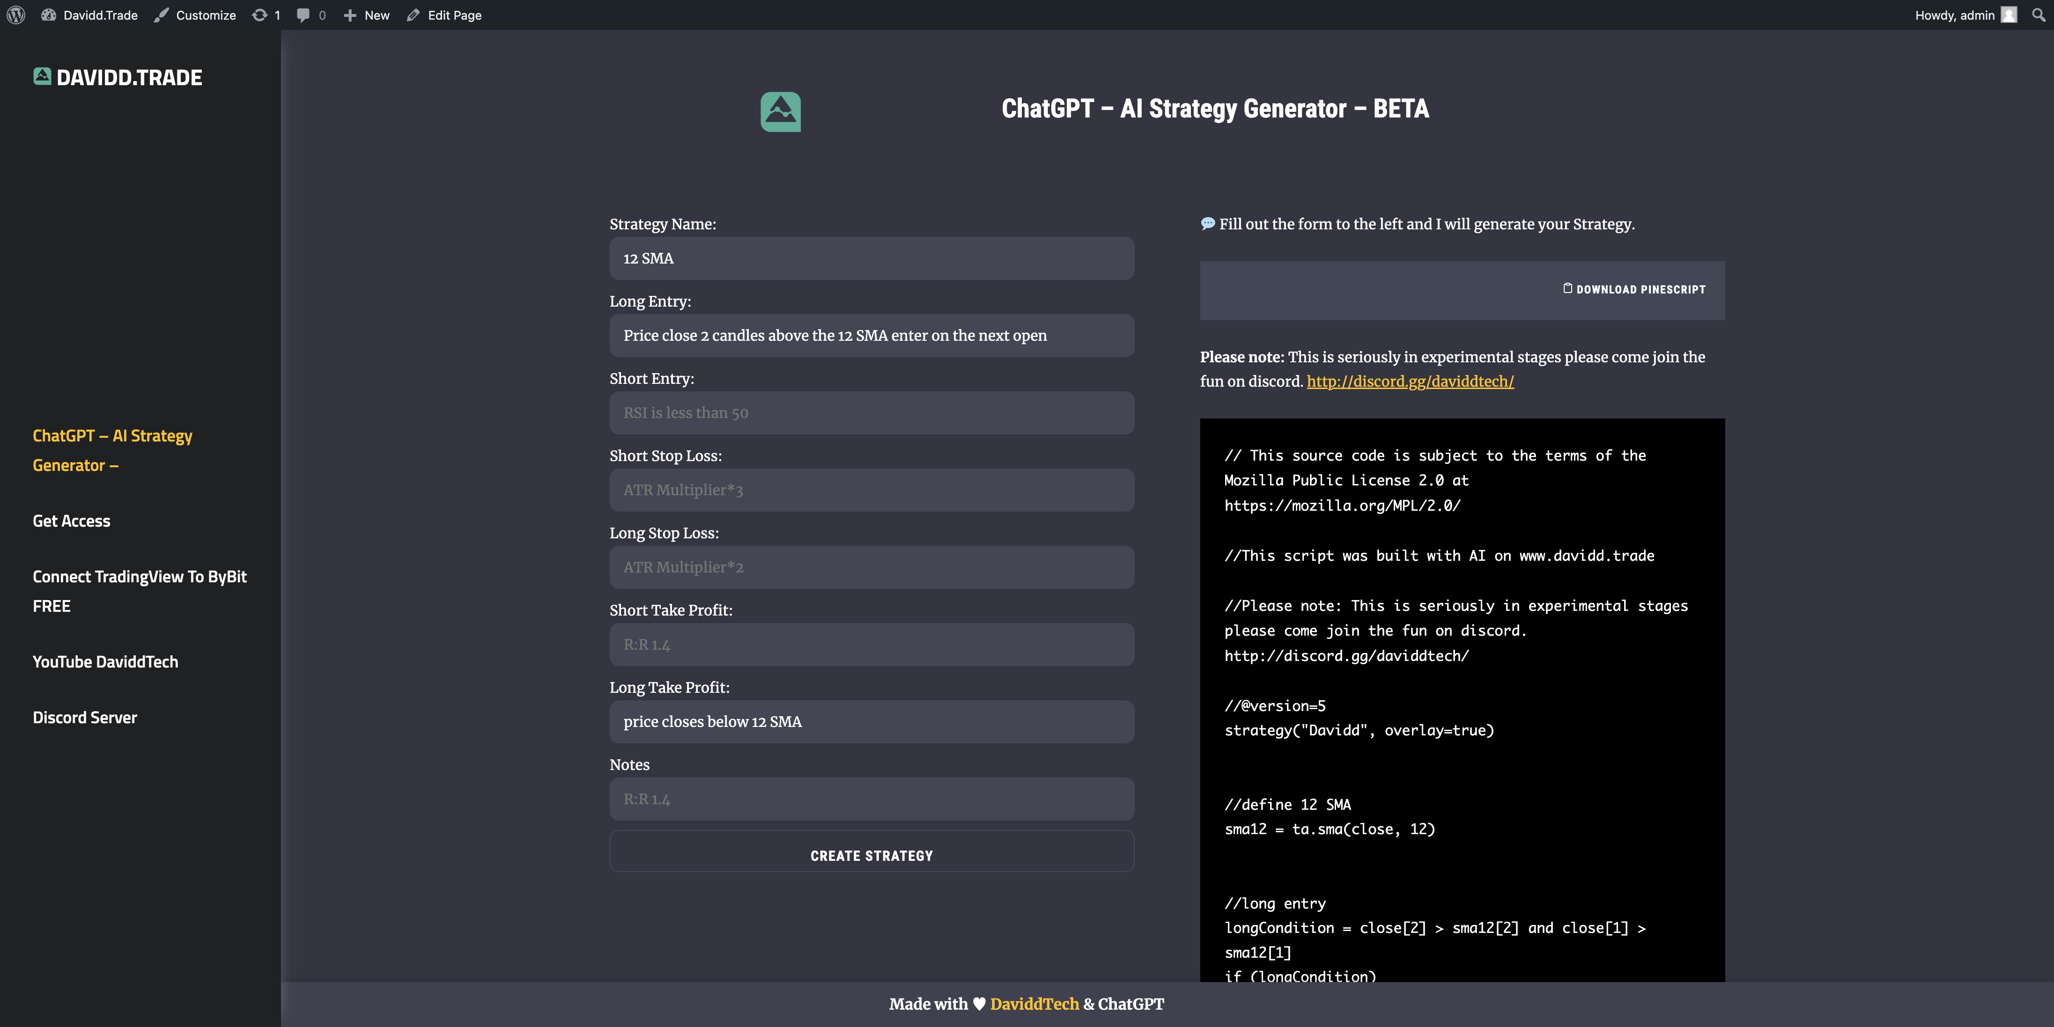Select the 'Strategy Name:' label

coord(663,225)
